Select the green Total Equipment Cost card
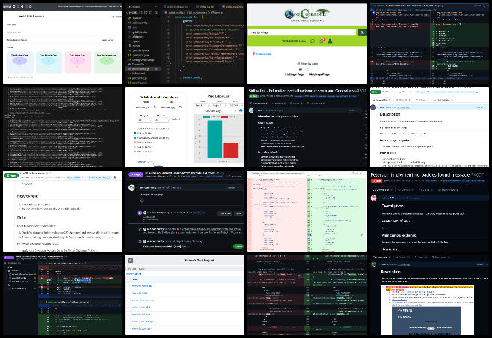This screenshot has width=492, height=338. 106,62
